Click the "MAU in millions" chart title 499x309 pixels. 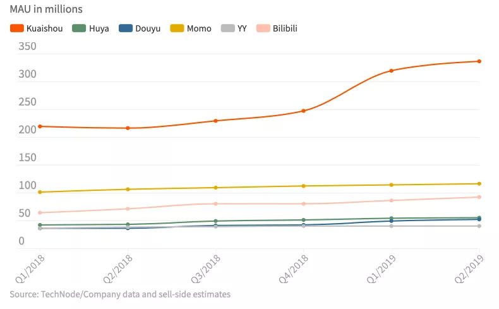pos(46,9)
